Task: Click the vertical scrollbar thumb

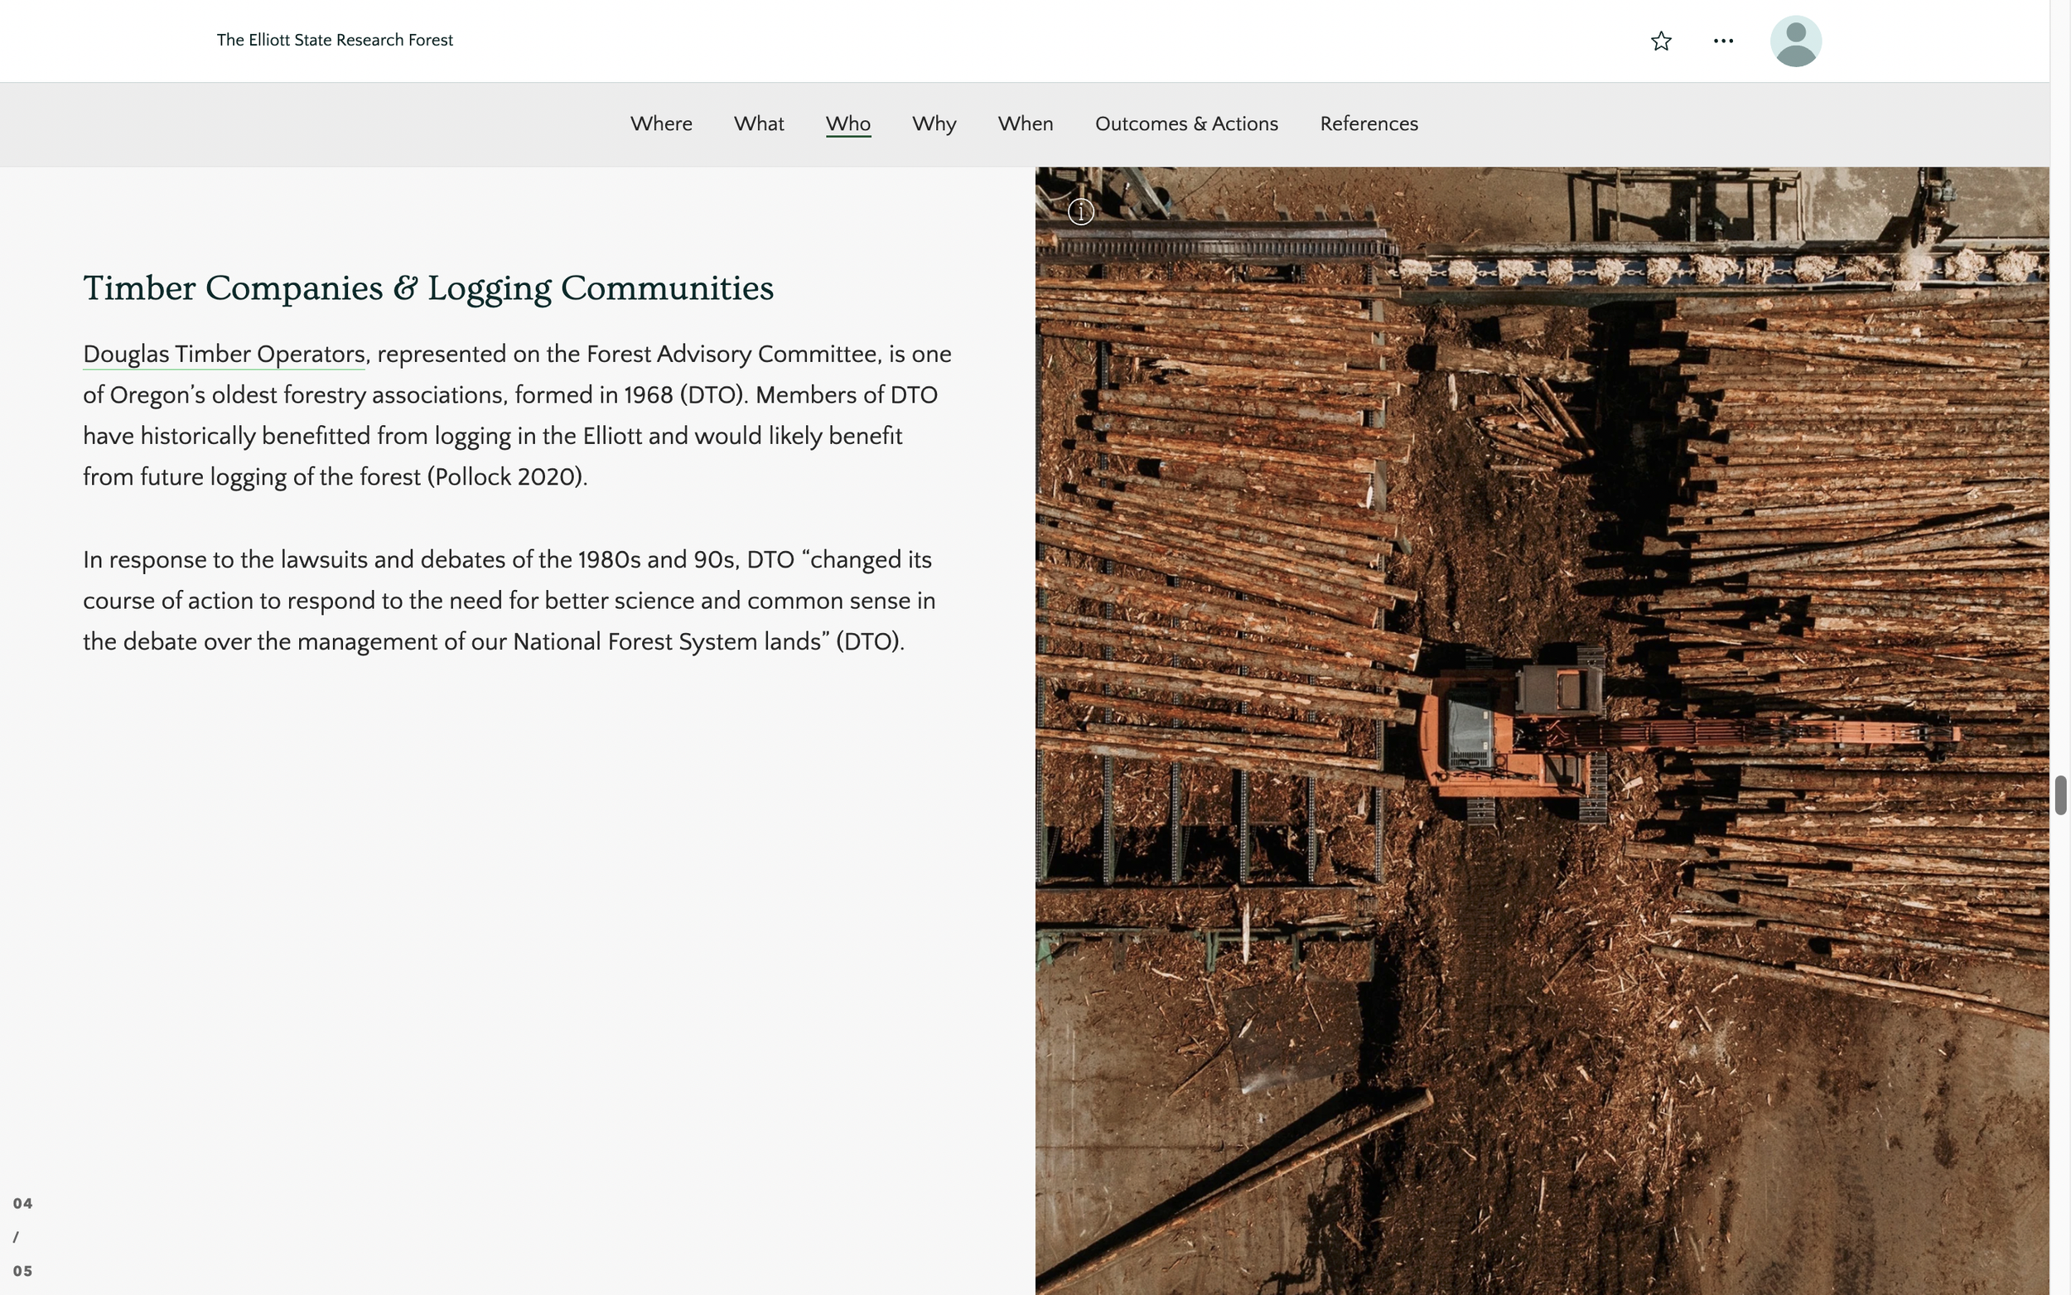Action: (x=2060, y=795)
